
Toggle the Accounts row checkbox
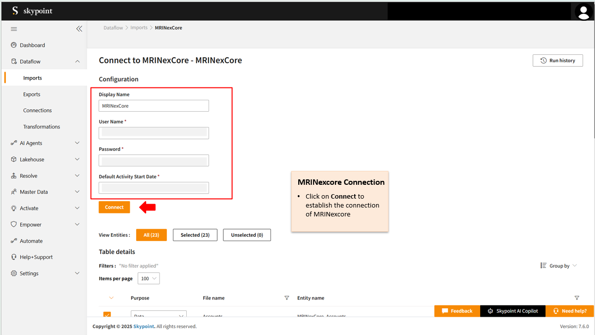point(107,315)
